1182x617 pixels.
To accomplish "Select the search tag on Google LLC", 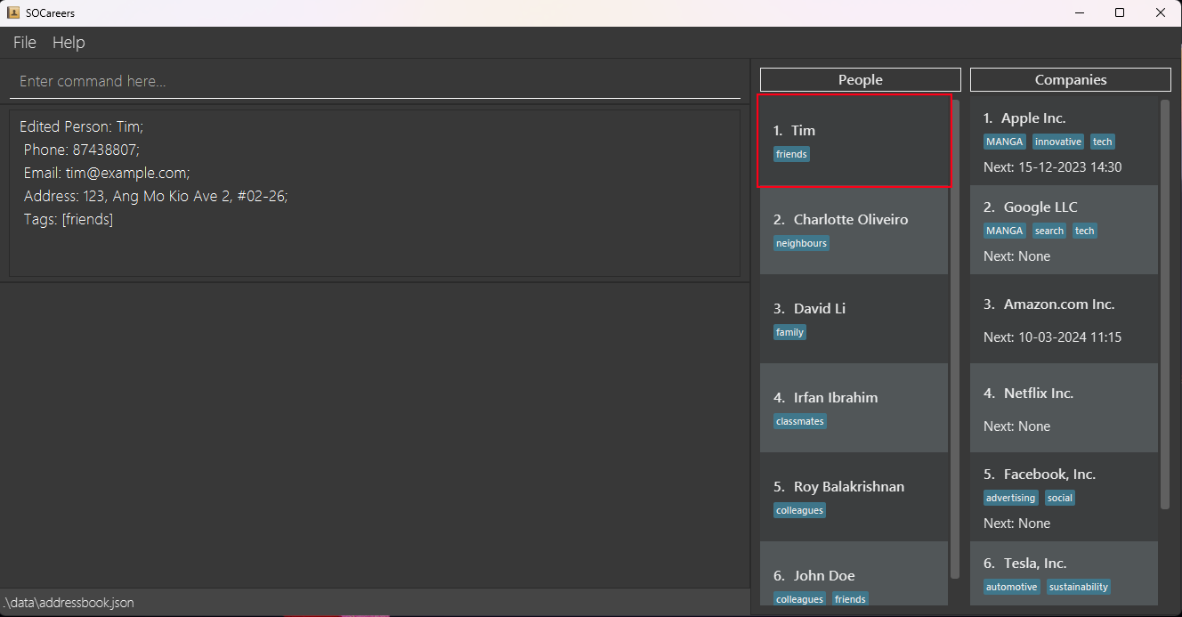I will 1048,230.
